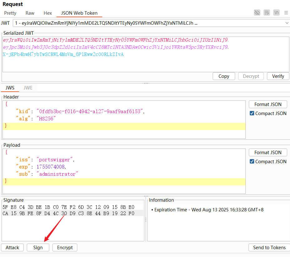Click the Sign button
Screen dimensions: 290x257
(38, 248)
